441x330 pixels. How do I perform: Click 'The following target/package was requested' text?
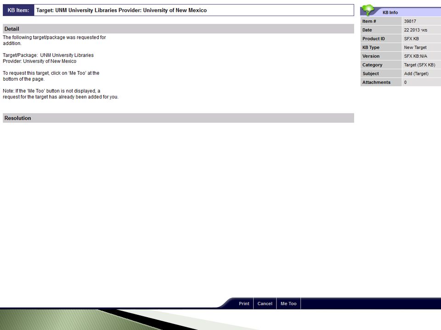tap(54, 40)
